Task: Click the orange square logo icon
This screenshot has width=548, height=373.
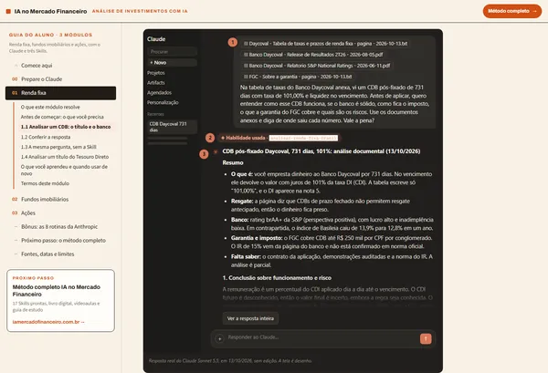Action: pyautogui.click(x=8, y=12)
